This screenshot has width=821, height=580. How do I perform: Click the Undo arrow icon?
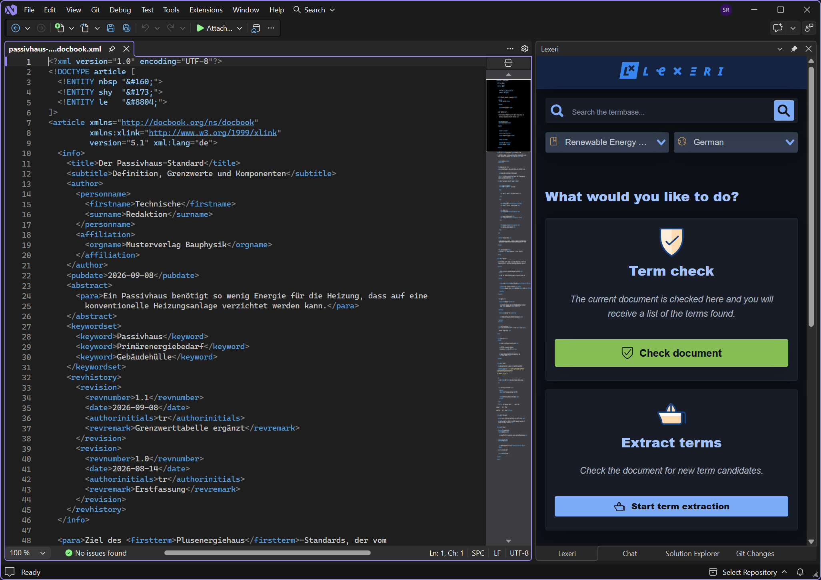tap(145, 28)
